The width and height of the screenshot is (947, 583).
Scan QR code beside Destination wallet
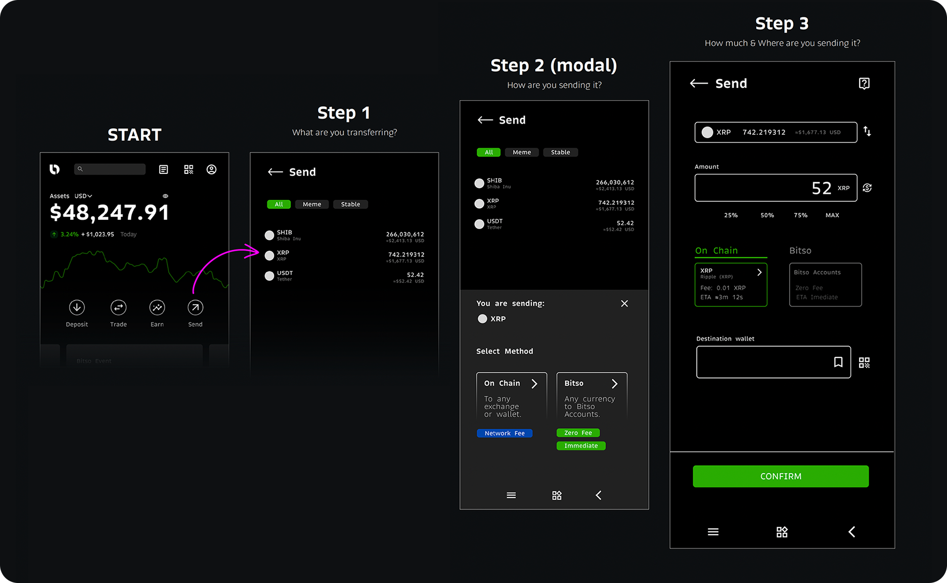tap(864, 363)
